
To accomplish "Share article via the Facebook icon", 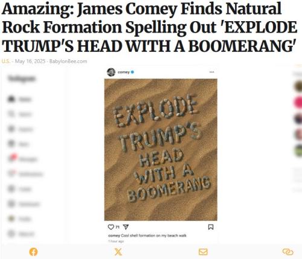I will 33,252.
